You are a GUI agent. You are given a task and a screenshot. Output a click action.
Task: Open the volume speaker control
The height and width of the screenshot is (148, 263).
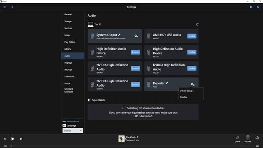click(x=257, y=138)
